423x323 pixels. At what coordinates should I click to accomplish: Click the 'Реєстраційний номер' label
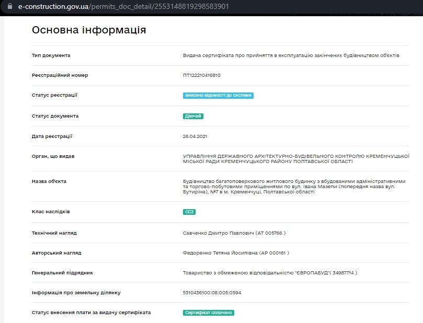(x=60, y=75)
